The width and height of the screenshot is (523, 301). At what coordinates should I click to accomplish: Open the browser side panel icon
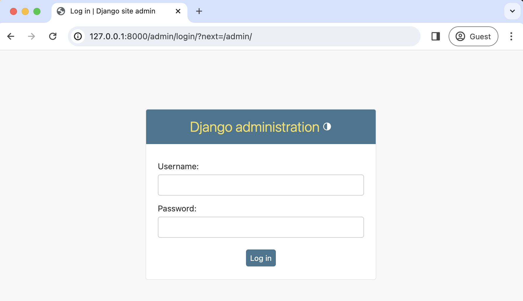(436, 36)
